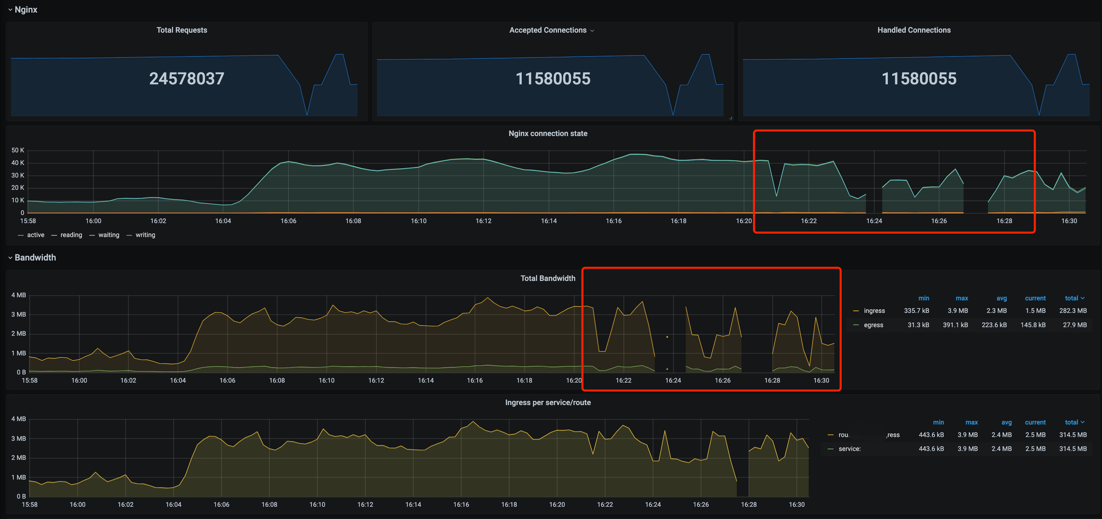Click the service: row in Ingress legend table
Image resolution: width=1102 pixels, height=519 pixels.
[x=850, y=449]
